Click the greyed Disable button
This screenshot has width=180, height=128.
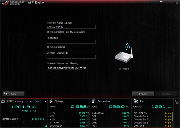[166, 94]
